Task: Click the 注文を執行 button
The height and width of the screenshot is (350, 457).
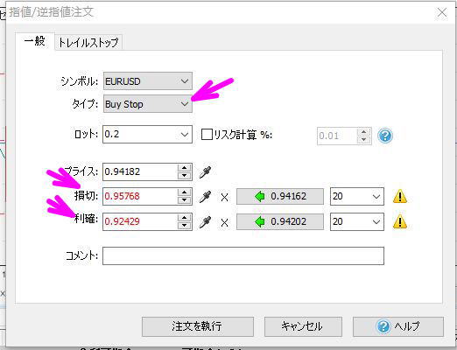Action: [x=198, y=326]
